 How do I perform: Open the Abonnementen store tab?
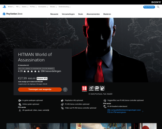tap(93, 14)
